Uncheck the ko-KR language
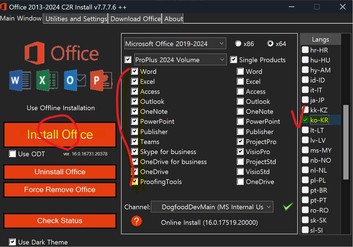The image size is (353, 247). coord(305,120)
